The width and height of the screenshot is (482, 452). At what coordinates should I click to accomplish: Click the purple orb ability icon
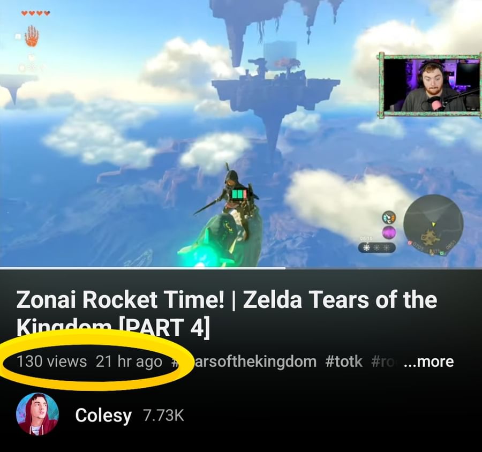pos(389,232)
